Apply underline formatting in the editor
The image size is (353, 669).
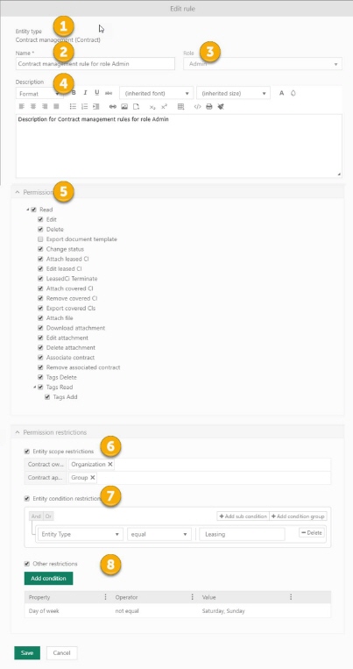[x=96, y=93]
